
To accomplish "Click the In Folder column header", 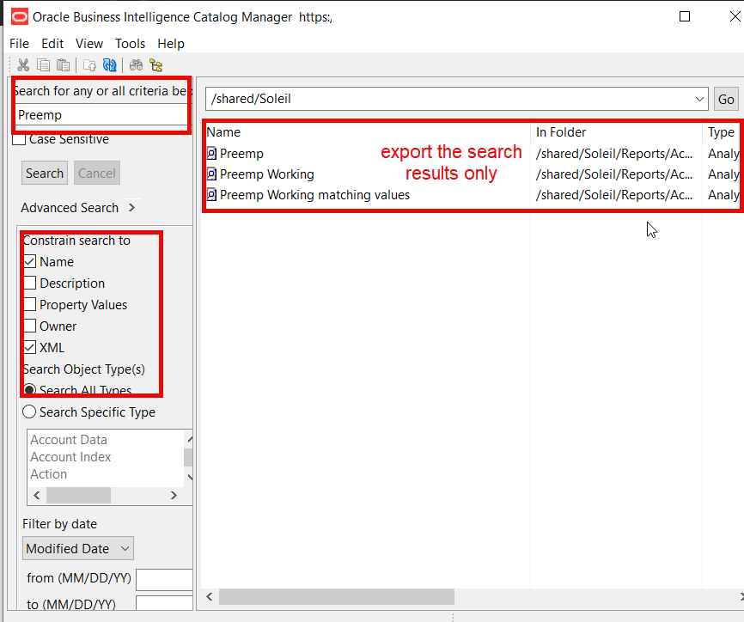I will click(561, 132).
